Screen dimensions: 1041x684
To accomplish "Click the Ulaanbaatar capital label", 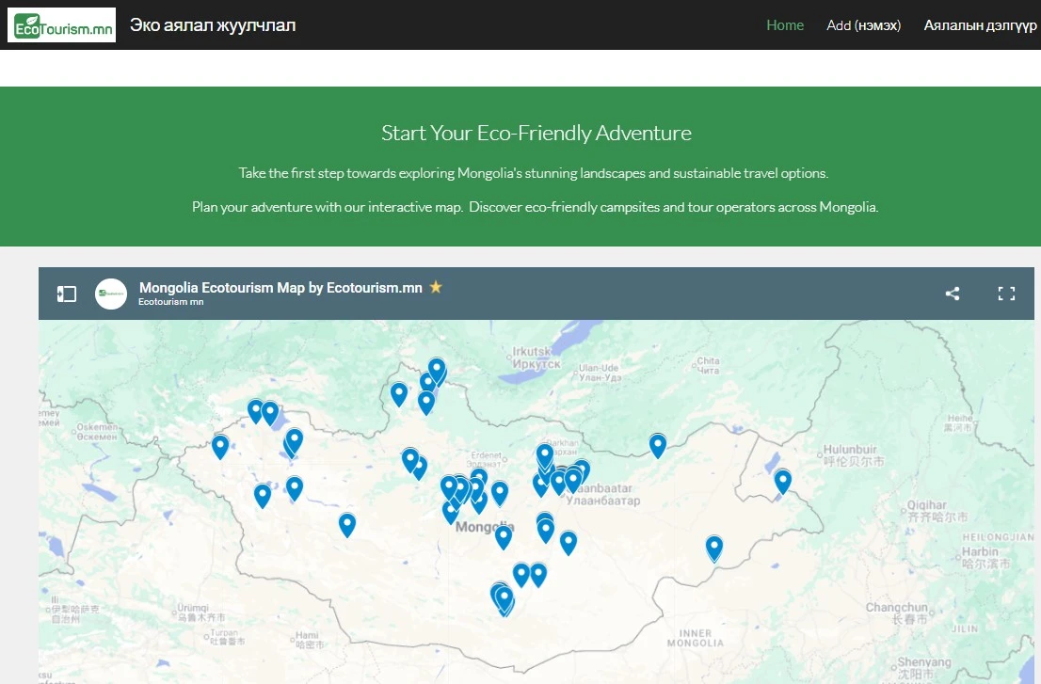I will pos(602,494).
